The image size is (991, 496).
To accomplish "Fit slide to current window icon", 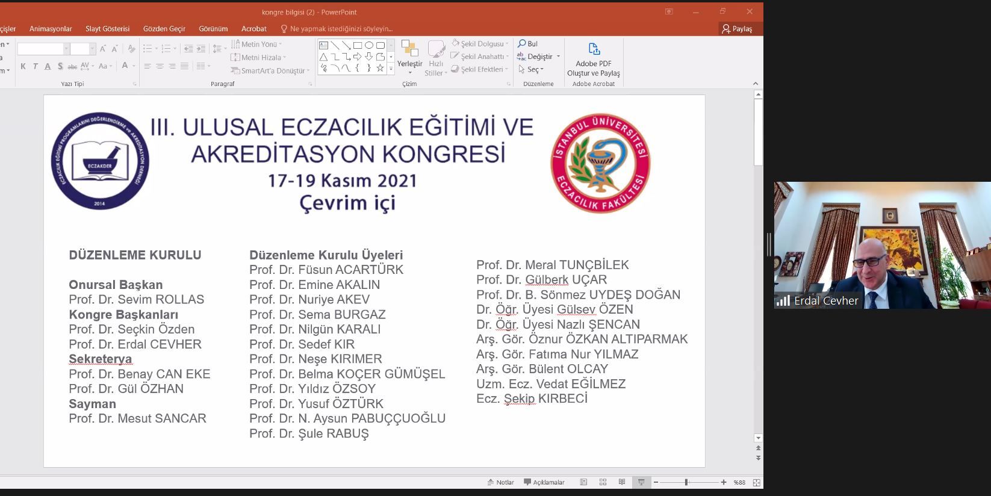I will pos(756,482).
